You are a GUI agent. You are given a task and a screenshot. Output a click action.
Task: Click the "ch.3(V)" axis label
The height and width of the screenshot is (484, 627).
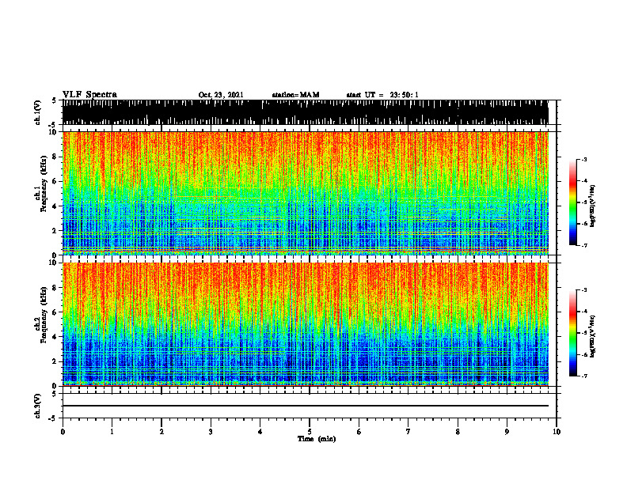tap(37, 406)
